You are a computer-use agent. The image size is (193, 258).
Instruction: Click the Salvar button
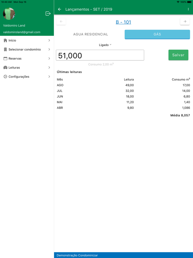(178, 55)
